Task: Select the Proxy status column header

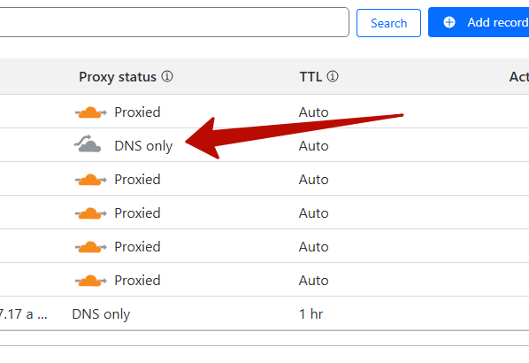Action: [x=118, y=77]
